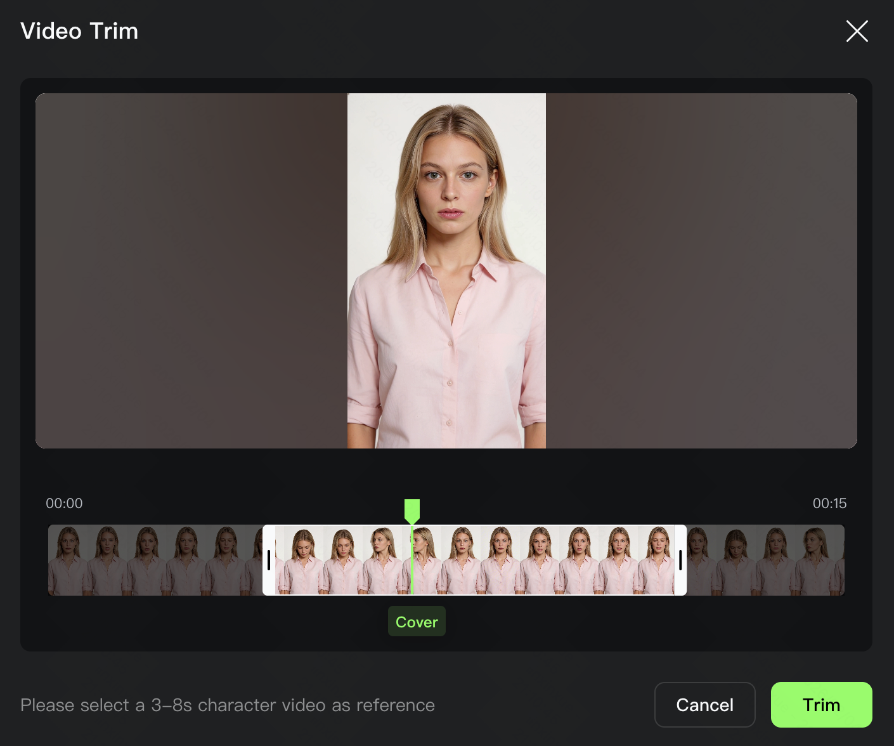The image size is (894, 746).
Task: Click first frame inside the selected trim range
Action: tap(303, 560)
